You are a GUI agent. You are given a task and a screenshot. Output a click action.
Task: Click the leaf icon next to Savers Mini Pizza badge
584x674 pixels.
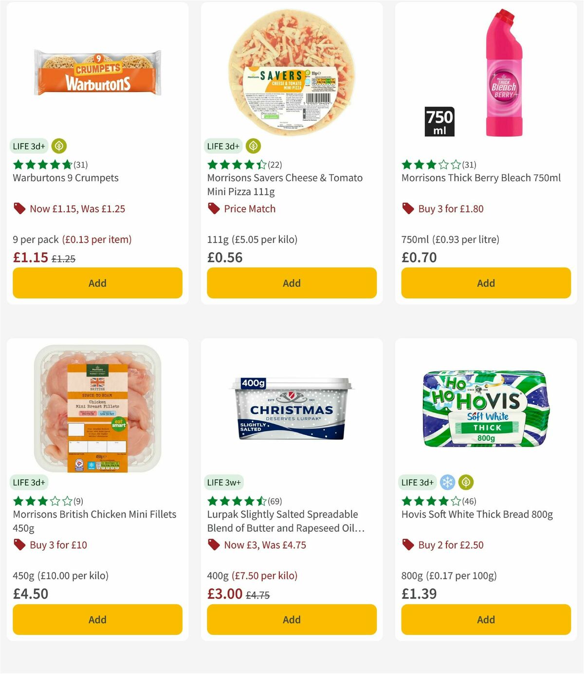pyautogui.click(x=253, y=146)
